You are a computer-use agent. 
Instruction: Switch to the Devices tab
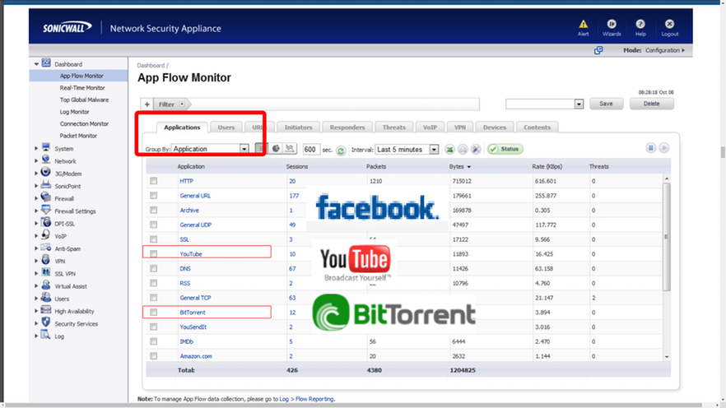click(495, 128)
